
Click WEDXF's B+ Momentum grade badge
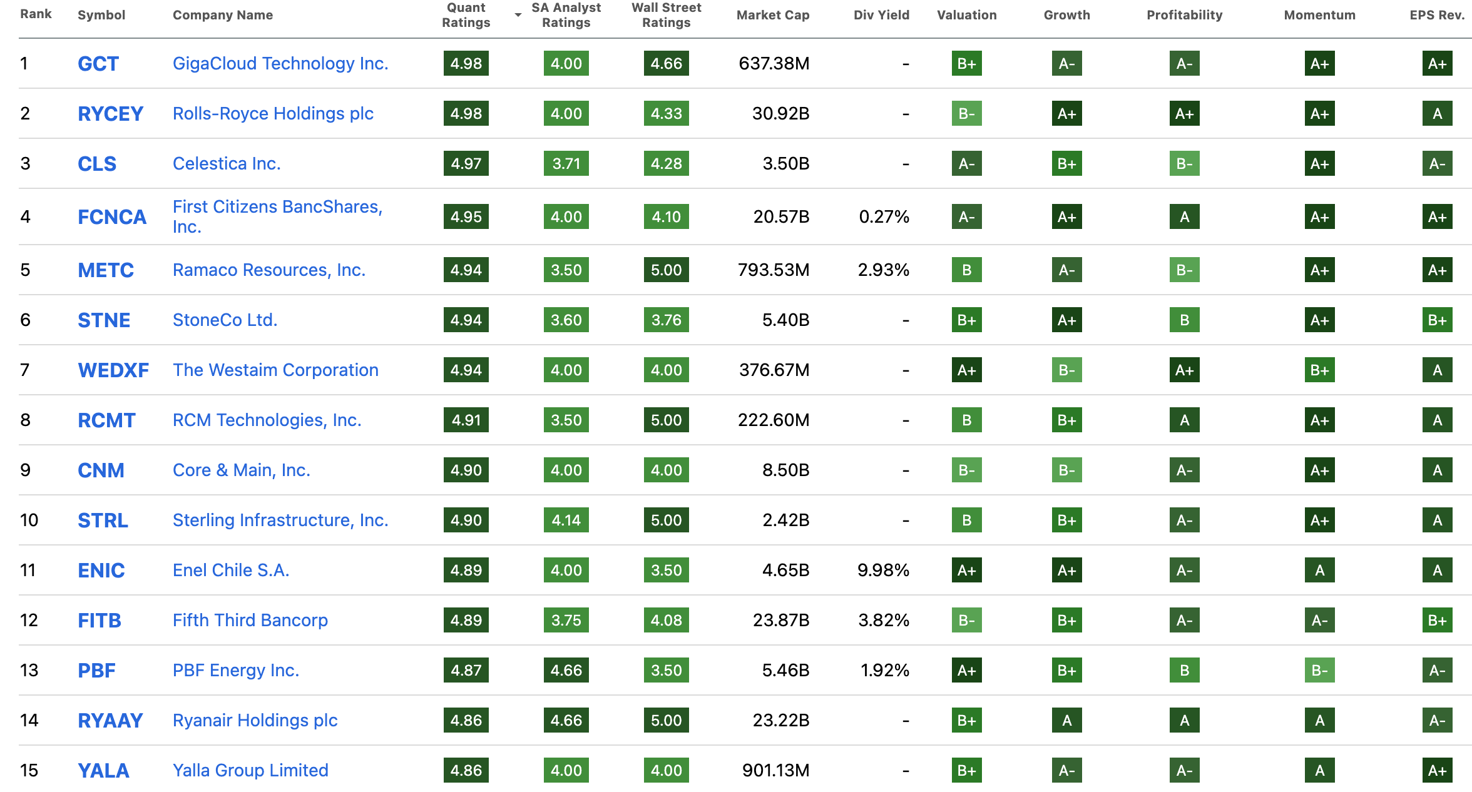point(1319,370)
